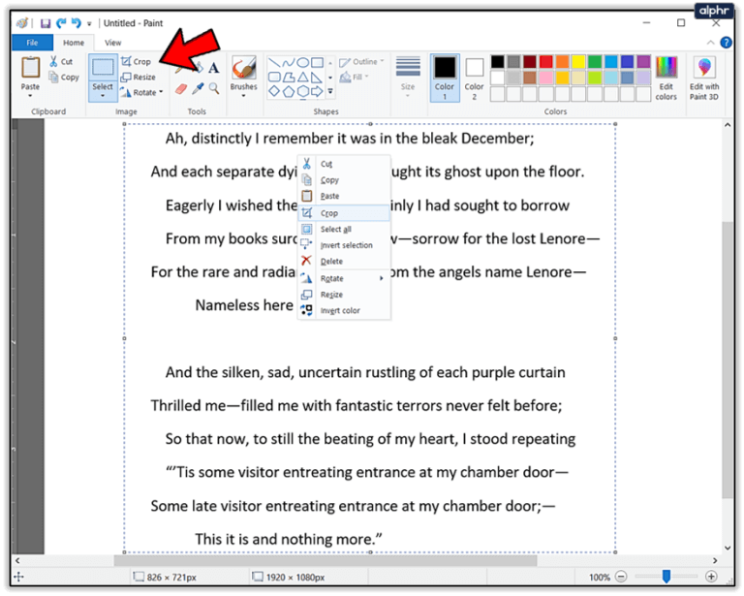Click Cut in the Clipboard ribbon group
This screenshot has width=744, height=596.
(61, 62)
